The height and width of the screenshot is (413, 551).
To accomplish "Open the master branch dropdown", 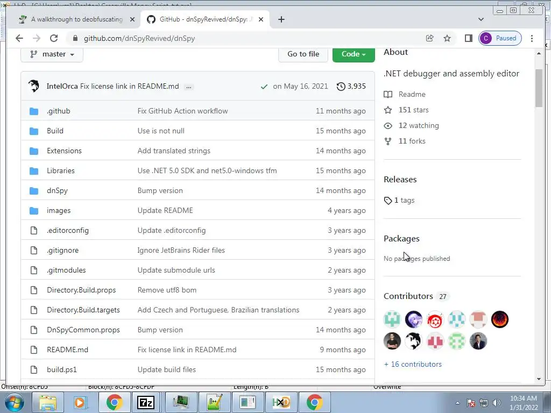I will click(52, 54).
